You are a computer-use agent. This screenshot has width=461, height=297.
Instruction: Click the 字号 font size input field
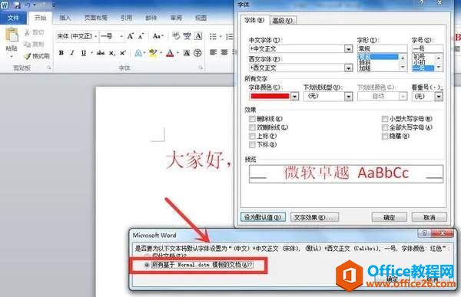427,48
